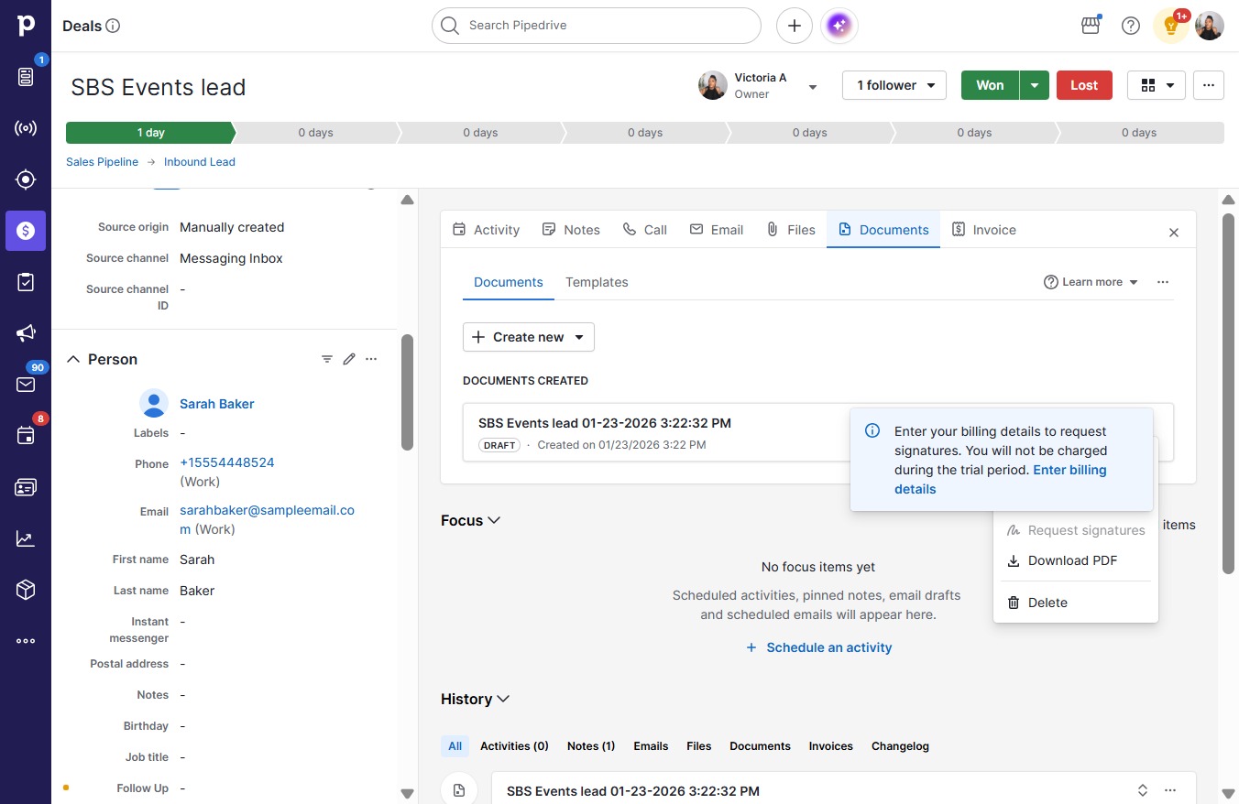
Task: Collapse the Focus section
Action: click(x=494, y=520)
